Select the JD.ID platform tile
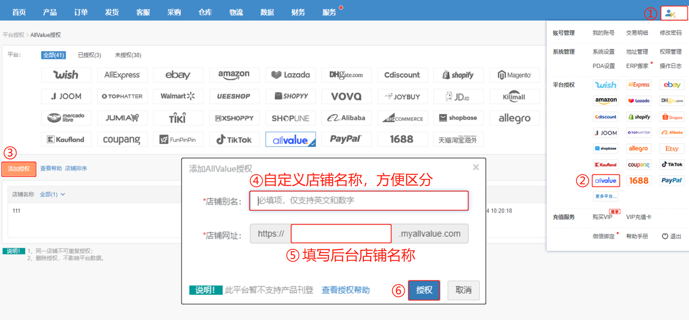Screen dimensions: 689x320 click(458, 96)
